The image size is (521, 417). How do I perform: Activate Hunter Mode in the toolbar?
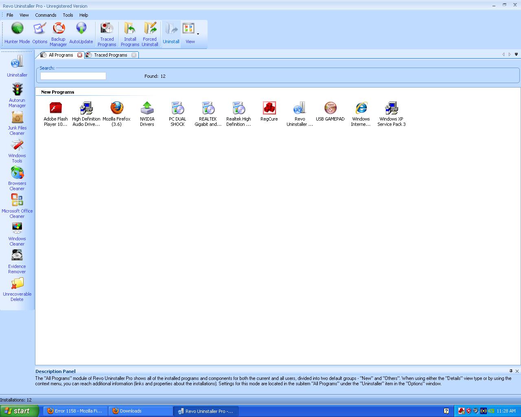(x=17, y=33)
